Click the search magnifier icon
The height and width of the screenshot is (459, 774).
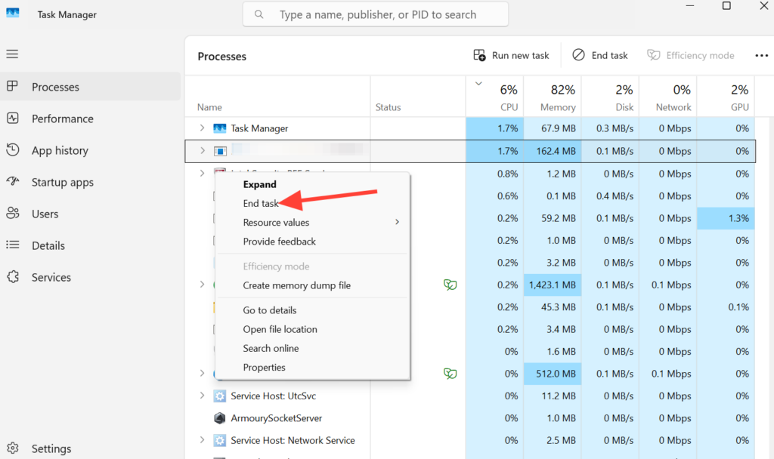(x=259, y=14)
